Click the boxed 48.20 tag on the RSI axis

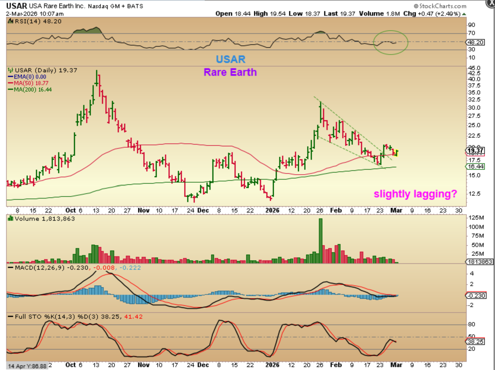pos(476,42)
